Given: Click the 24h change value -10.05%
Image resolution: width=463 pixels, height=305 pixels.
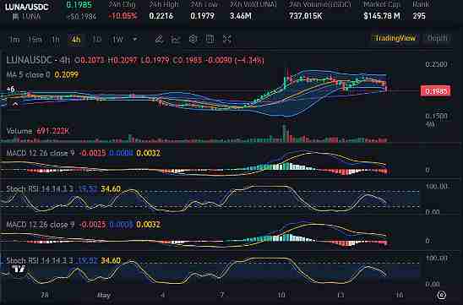Looking at the screenshot, I should [x=123, y=16].
